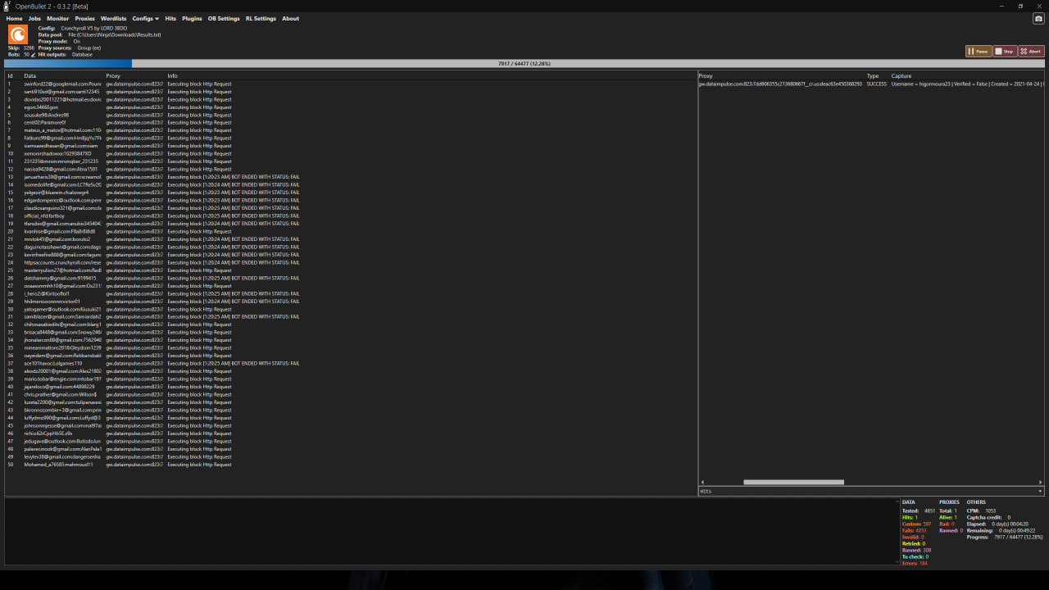
Task: Click the Data column header in bots table
Action: (30, 75)
